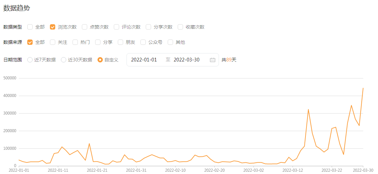378x174 pixels.
Task: Uncheck the 全部 data source checkbox
Action: tap(30, 42)
